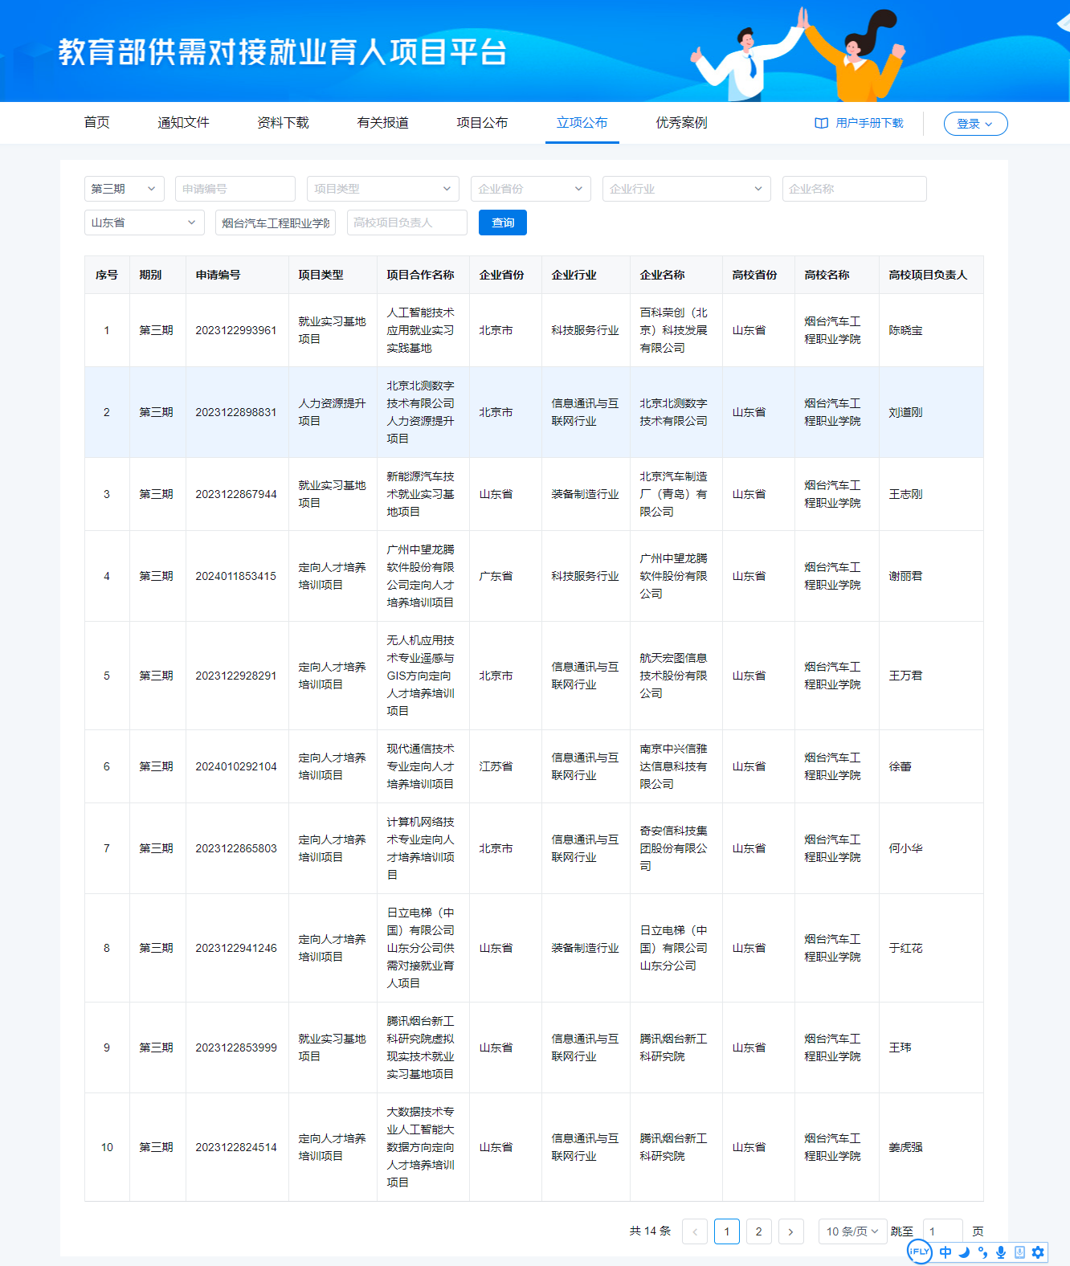Expand the 企业行业 dropdown filter
This screenshot has height=1266, width=1070.
[686, 189]
